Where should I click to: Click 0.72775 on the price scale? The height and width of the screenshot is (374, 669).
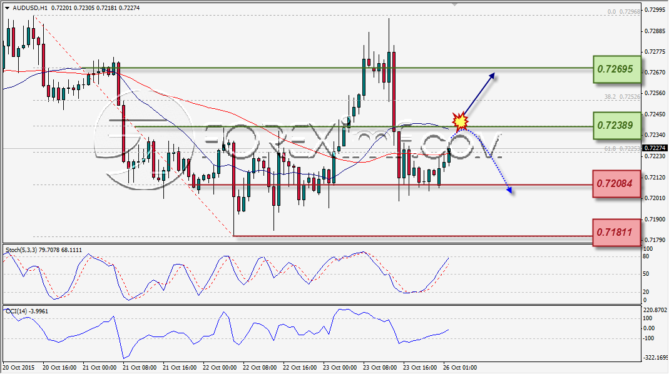[655, 52]
